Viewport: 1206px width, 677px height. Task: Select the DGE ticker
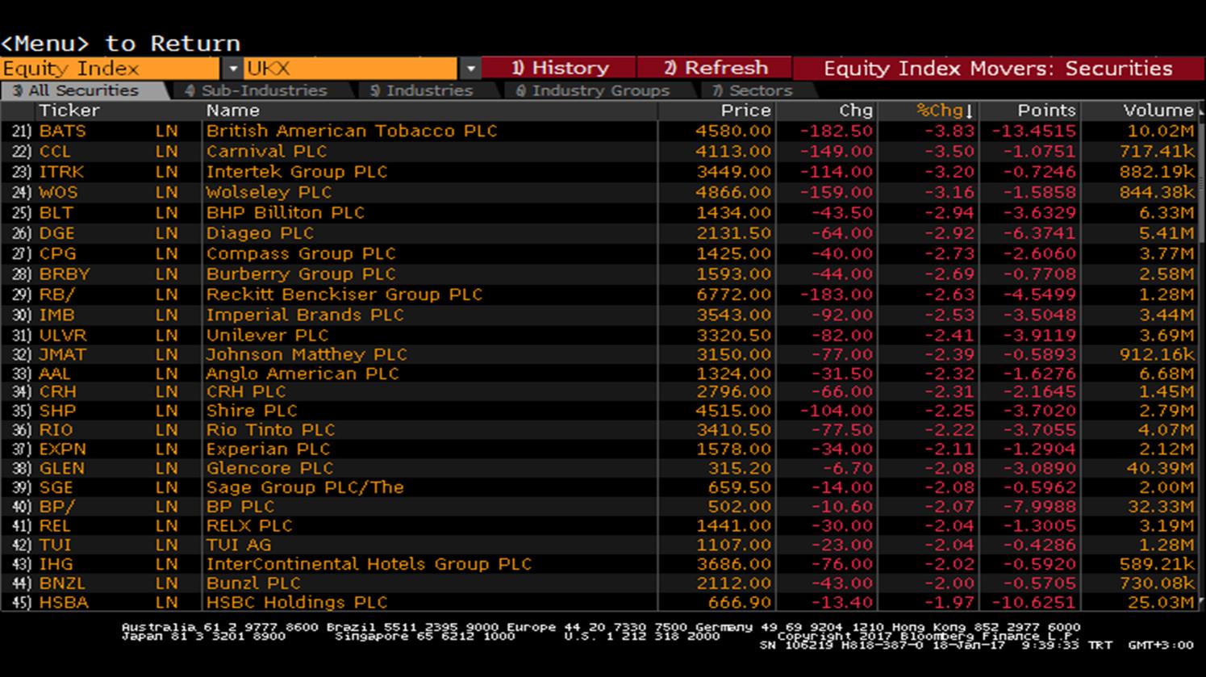[x=56, y=233]
